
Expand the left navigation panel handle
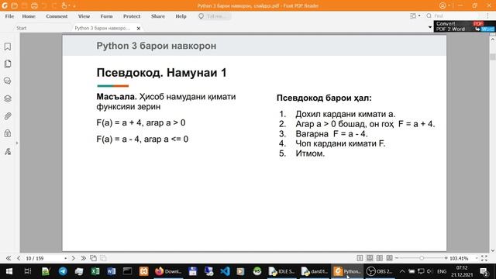click(x=17, y=143)
